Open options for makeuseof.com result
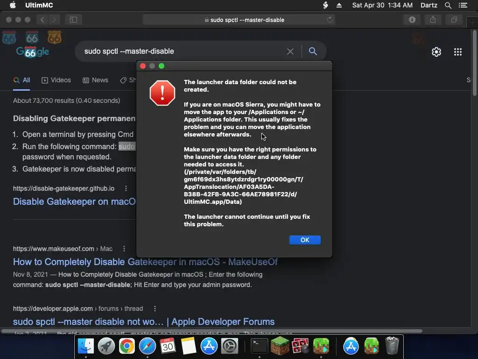 pos(124,249)
